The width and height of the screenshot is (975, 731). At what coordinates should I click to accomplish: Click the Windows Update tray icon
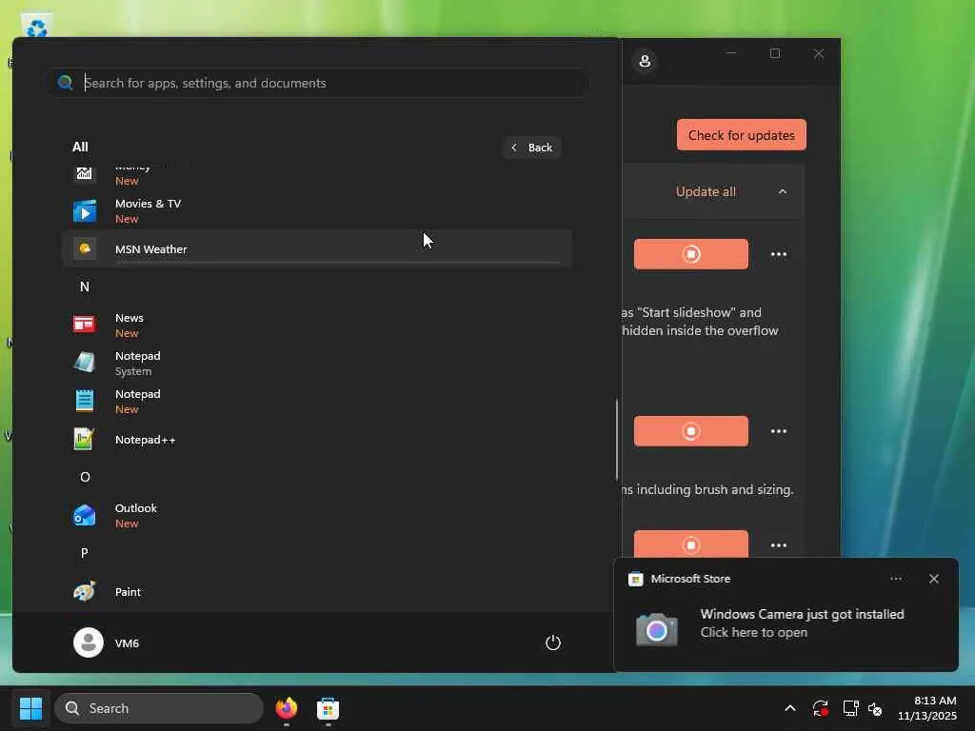820,708
